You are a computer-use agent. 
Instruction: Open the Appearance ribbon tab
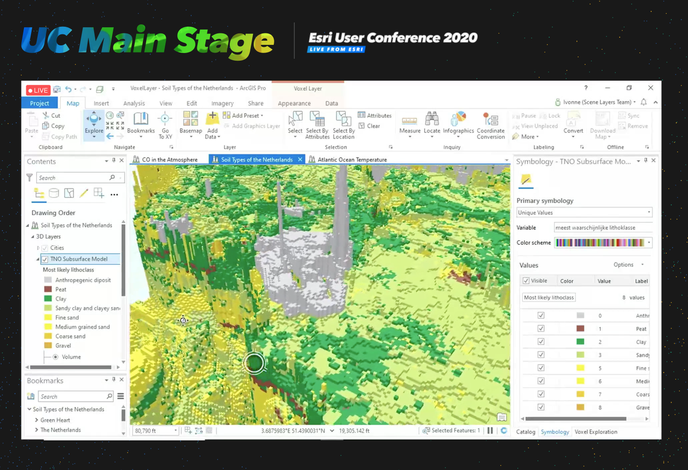point(294,104)
